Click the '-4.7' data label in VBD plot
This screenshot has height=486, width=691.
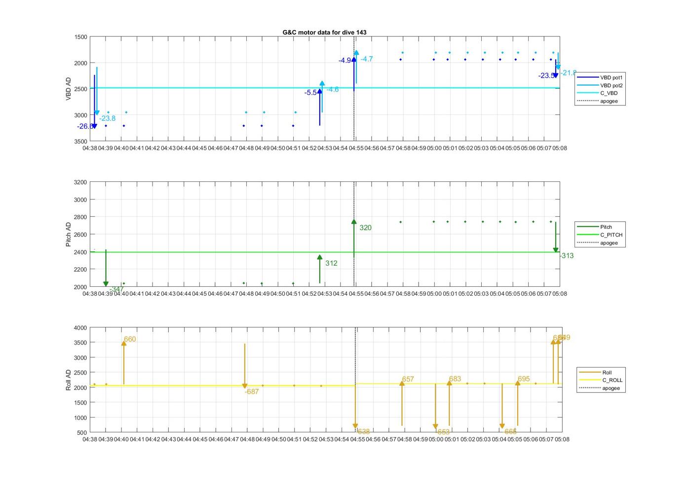coord(366,59)
